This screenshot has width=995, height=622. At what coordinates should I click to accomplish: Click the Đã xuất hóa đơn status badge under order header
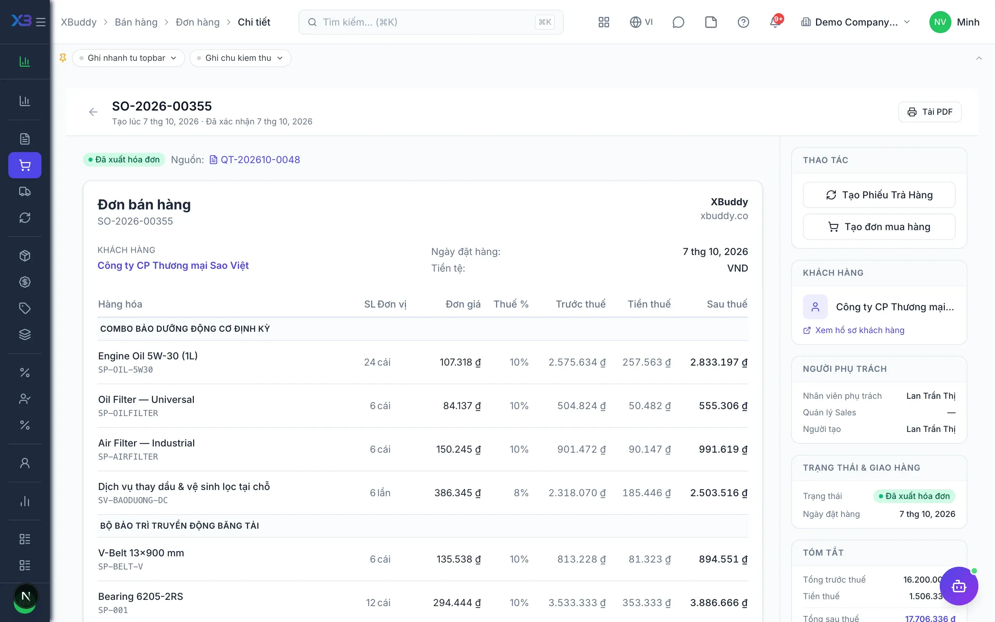click(x=124, y=160)
